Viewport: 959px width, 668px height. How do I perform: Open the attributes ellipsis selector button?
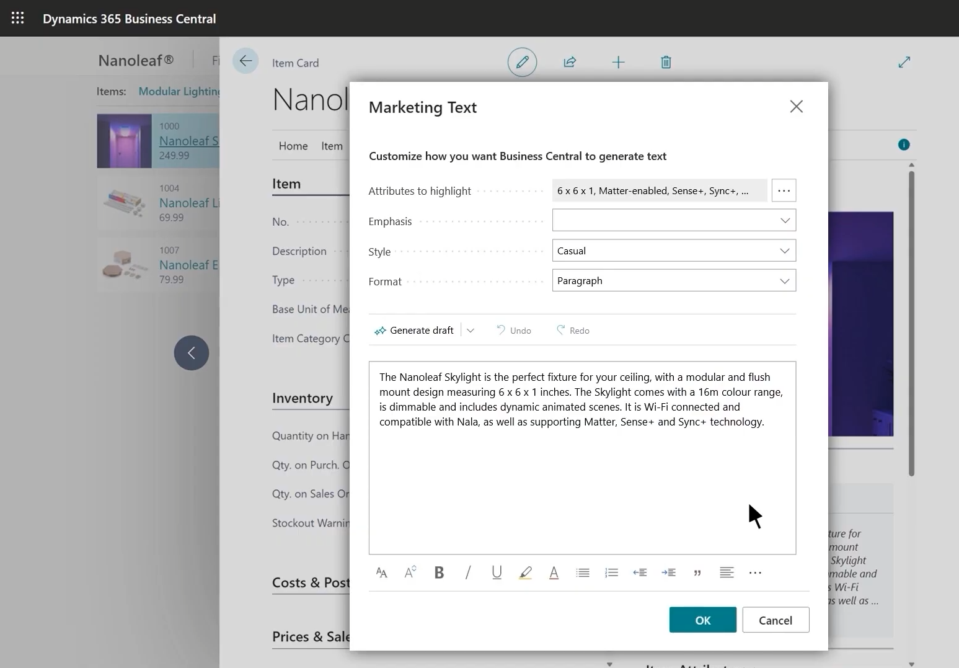784,190
